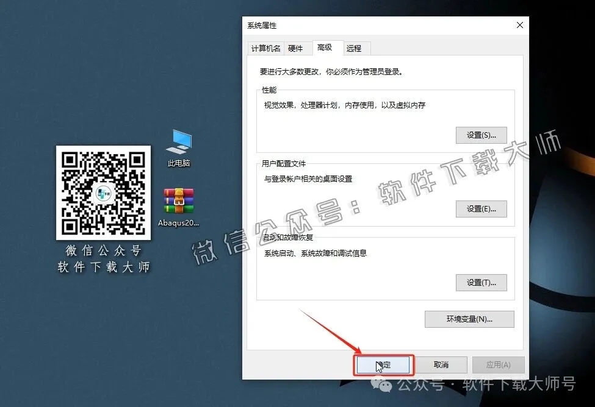
Task: Select the WeChat QR code image
Action: point(103,192)
